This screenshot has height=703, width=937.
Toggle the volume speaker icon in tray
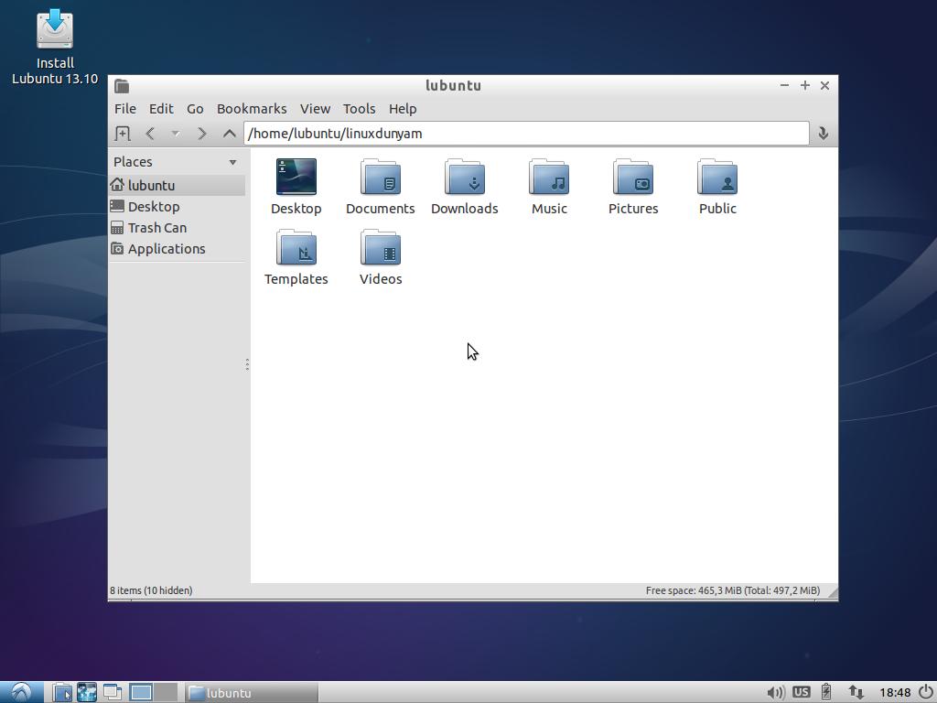(774, 692)
